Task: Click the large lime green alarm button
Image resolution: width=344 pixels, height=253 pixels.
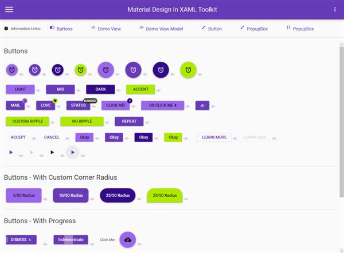Action: [x=188, y=70]
